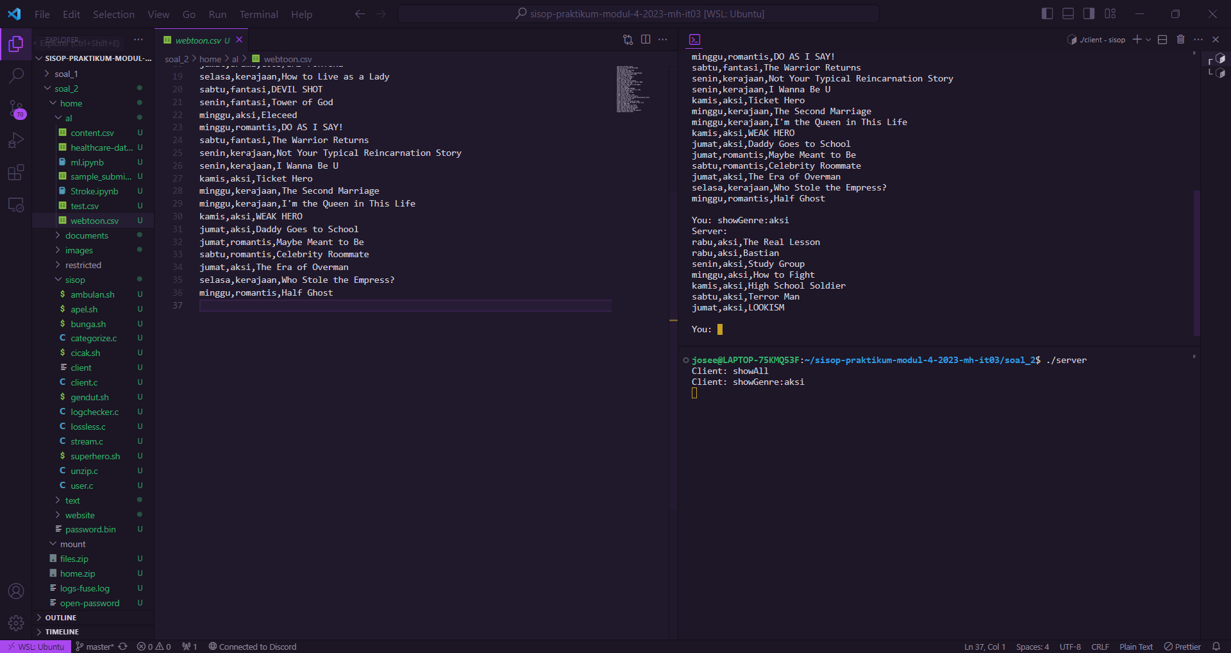
Task: Open the Edit menu
Action: 71,14
